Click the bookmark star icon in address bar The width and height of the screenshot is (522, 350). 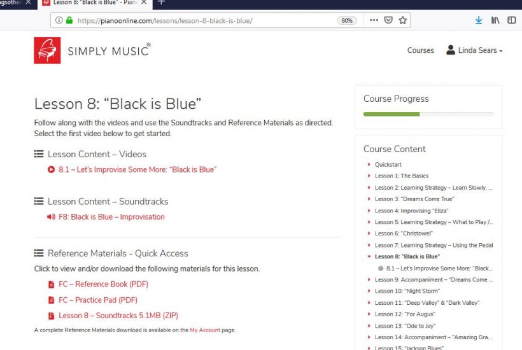[402, 20]
